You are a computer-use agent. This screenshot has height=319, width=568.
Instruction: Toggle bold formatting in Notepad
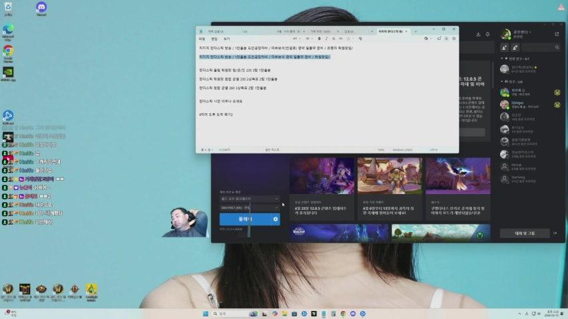click(320, 39)
